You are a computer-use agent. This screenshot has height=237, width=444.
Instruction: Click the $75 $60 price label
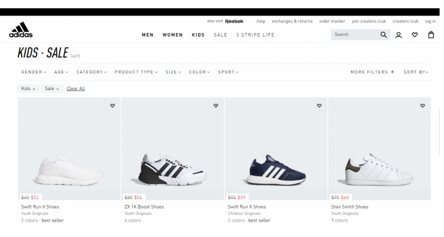pos(340,197)
